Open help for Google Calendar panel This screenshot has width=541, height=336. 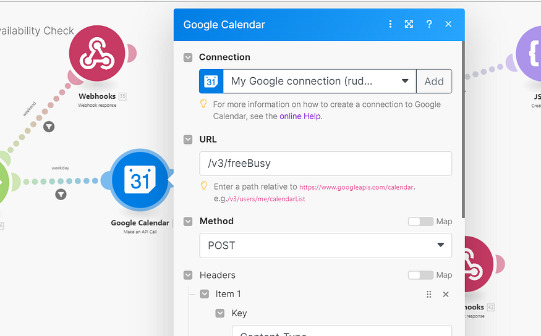coord(429,24)
